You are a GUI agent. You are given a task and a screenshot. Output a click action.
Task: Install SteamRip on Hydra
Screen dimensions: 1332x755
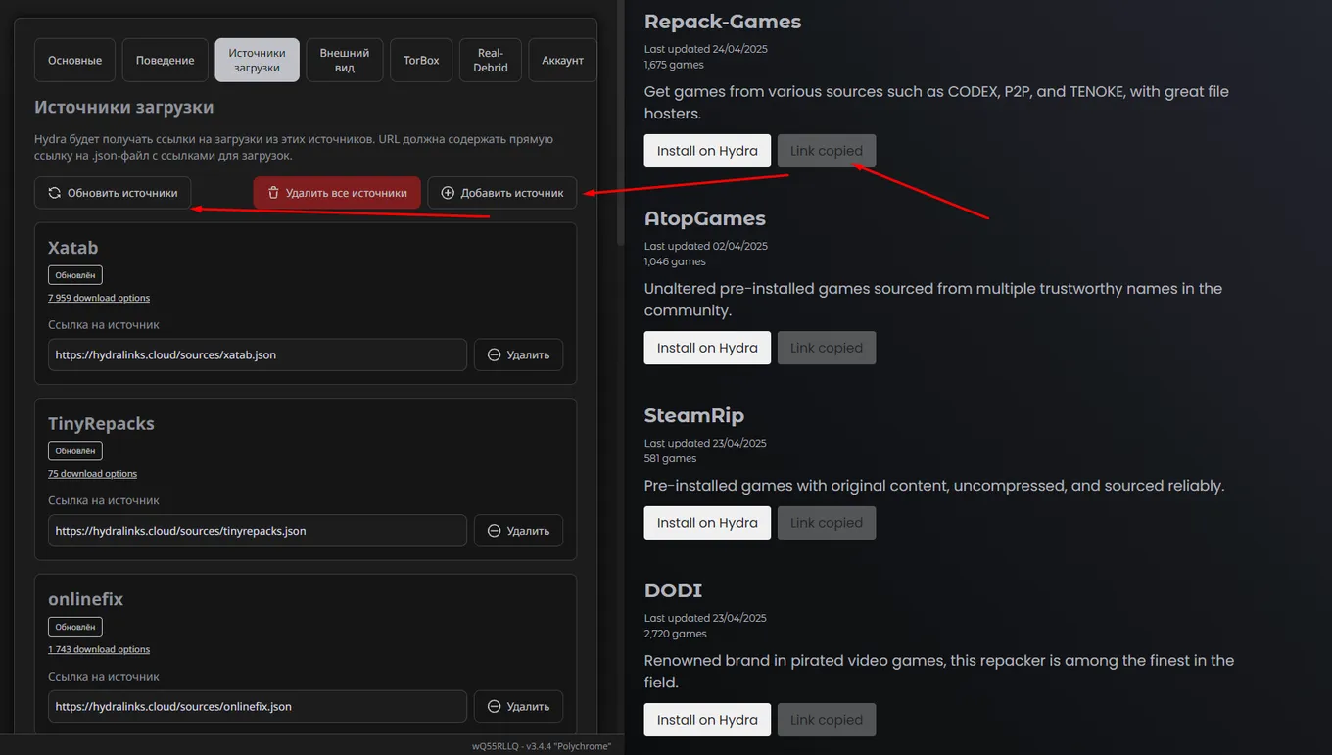pyautogui.click(x=707, y=523)
